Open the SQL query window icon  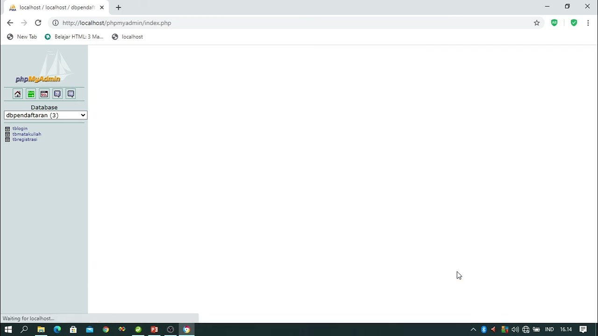pyautogui.click(x=44, y=94)
